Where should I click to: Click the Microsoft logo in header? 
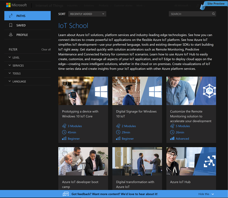point(16,5)
